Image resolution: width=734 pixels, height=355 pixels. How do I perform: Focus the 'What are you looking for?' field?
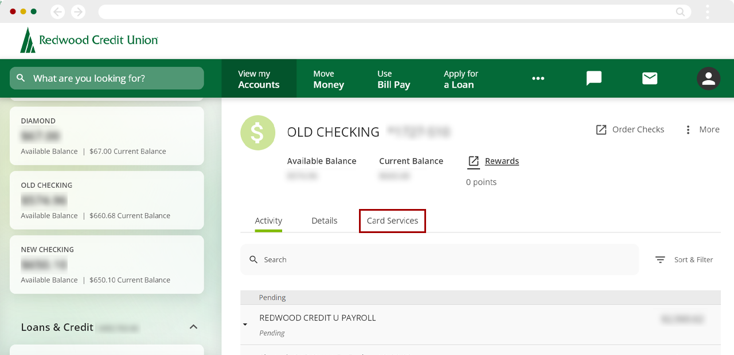(x=107, y=78)
